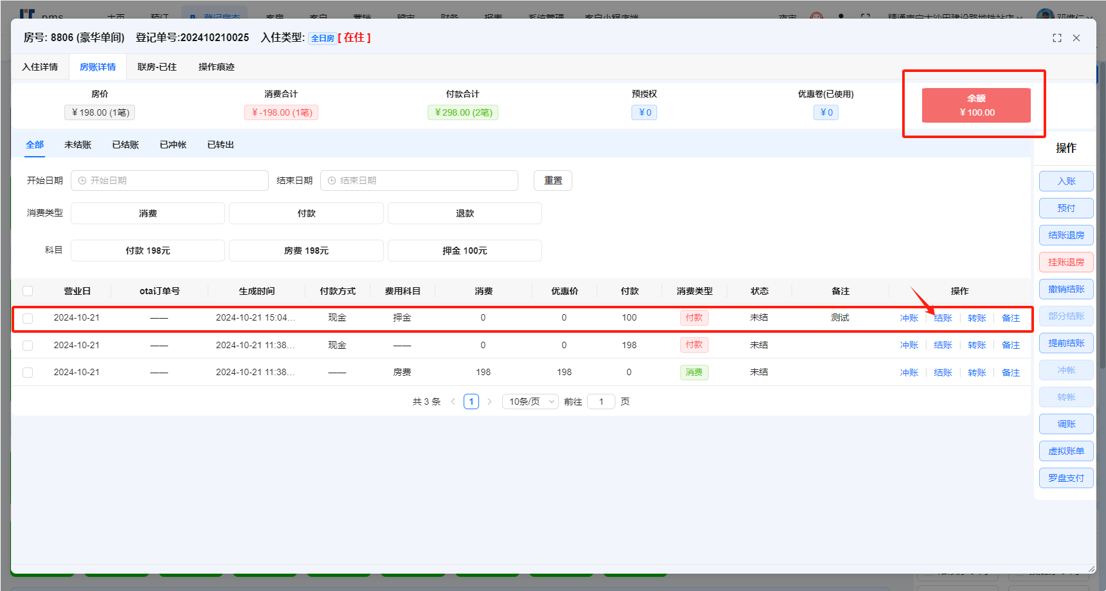Select the 未结账 filter tab
Image resolution: width=1106 pixels, height=591 pixels.
[x=78, y=145]
